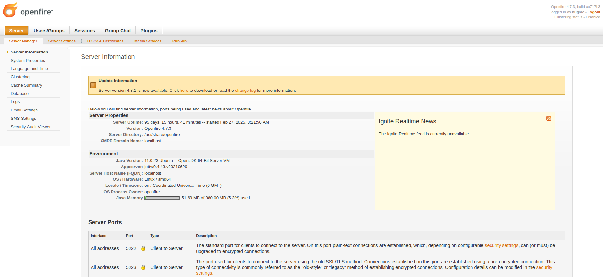Screen dimensions: 603x277
Task: Select Security Audit Viewer in sidebar
Action: [x=31, y=127]
